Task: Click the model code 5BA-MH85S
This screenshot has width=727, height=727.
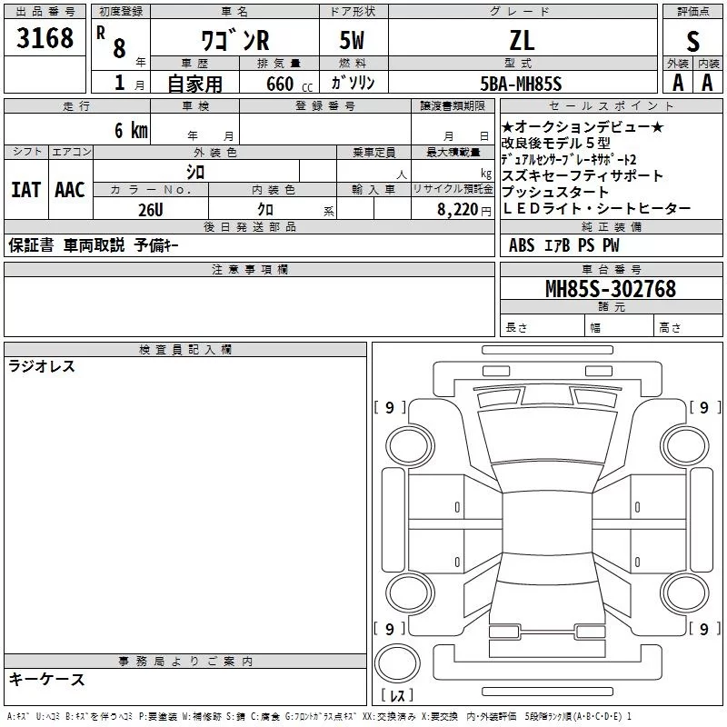Action: click(522, 84)
